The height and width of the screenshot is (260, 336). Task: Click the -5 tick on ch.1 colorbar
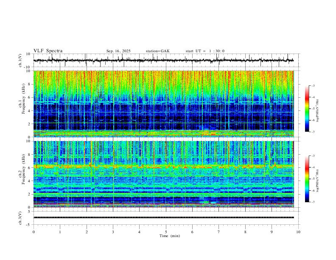313,109
